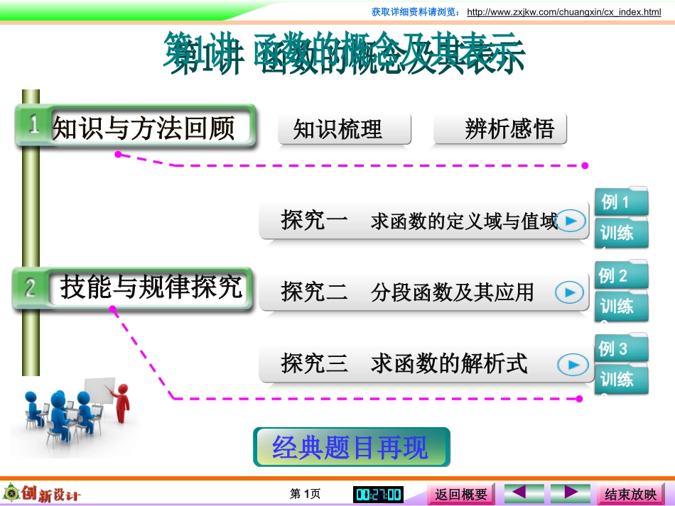
Task: Click the 第 1页 page indicator
Action: point(306,493)
